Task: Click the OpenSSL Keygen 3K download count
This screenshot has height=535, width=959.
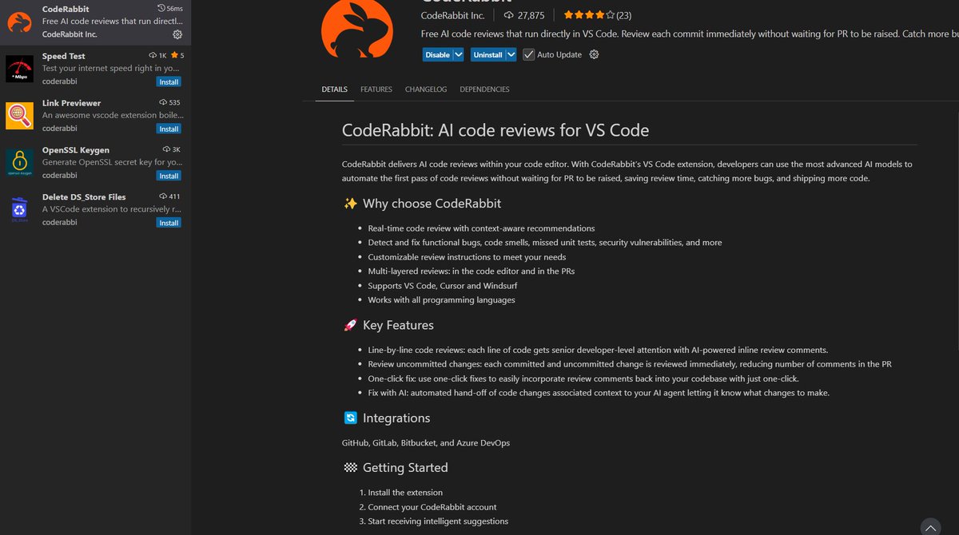Action: 172,149
